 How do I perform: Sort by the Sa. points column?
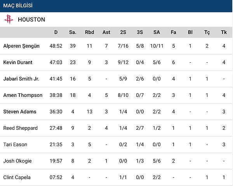click(73, 32)
